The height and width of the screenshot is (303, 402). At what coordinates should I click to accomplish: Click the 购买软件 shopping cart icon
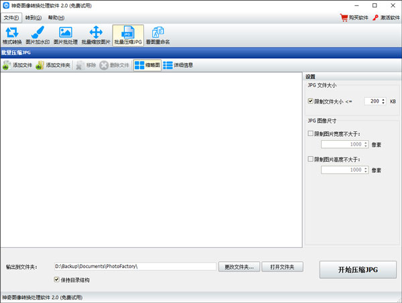tap(344, 17)
